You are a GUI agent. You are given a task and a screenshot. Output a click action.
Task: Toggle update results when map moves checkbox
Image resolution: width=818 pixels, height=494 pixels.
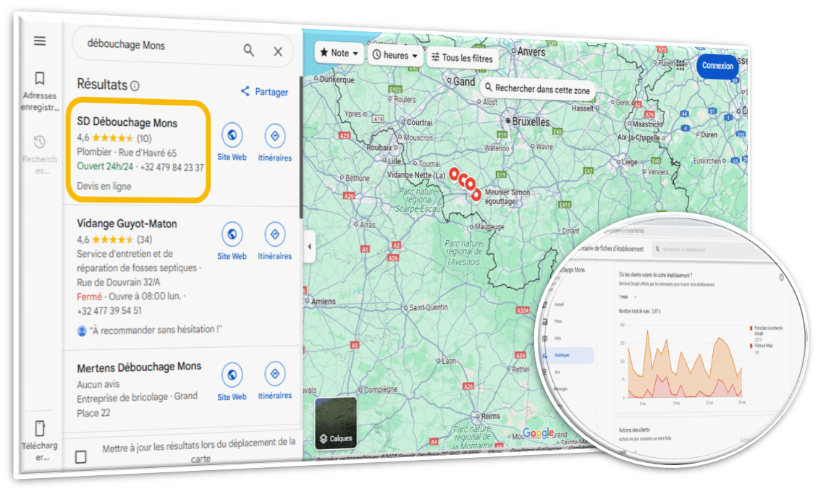[x=81, y=457]
